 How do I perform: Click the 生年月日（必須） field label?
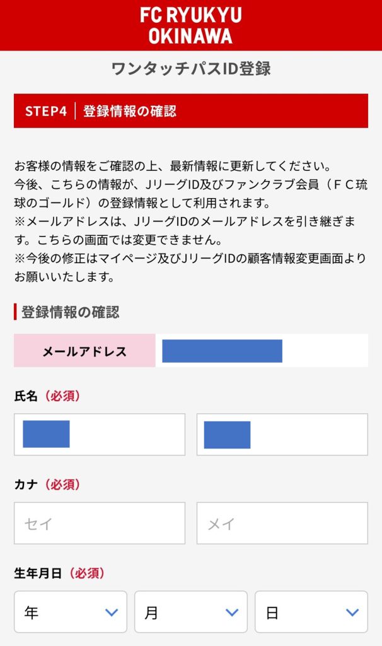[x=59, y=573]
